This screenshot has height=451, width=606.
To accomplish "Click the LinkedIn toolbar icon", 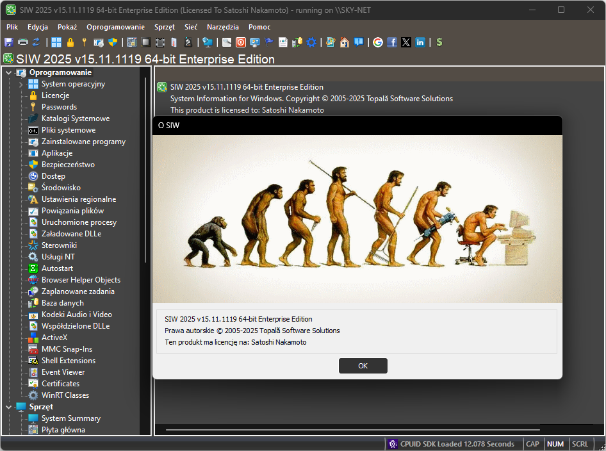I will (420, 42).
